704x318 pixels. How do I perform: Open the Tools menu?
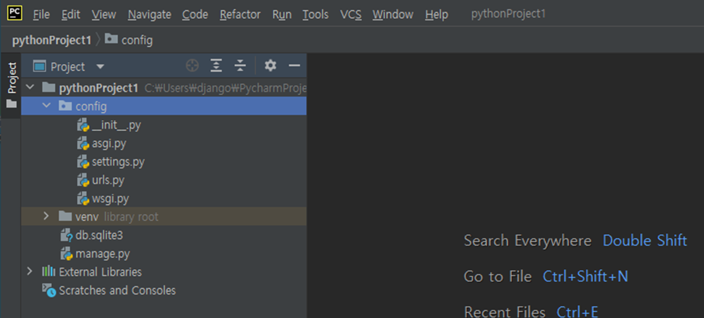coord(316,14)
